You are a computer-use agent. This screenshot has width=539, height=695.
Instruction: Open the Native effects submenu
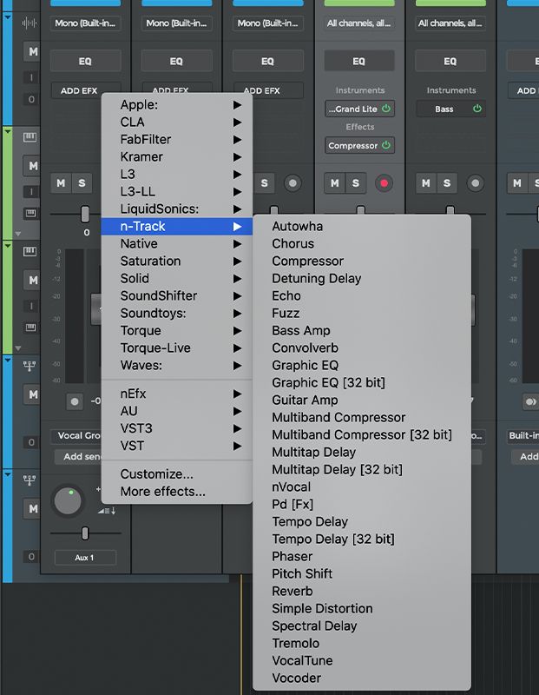point(177,243)
